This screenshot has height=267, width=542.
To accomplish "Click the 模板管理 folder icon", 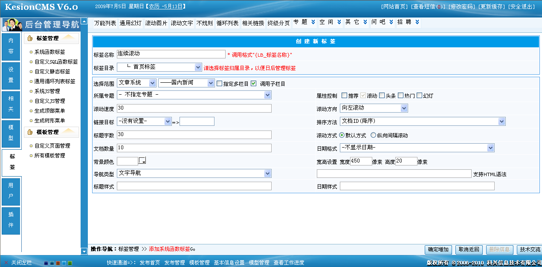I will (x=29, y=132).
